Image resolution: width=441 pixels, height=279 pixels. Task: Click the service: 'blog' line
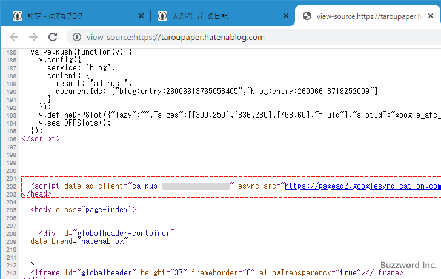point(81,68)
